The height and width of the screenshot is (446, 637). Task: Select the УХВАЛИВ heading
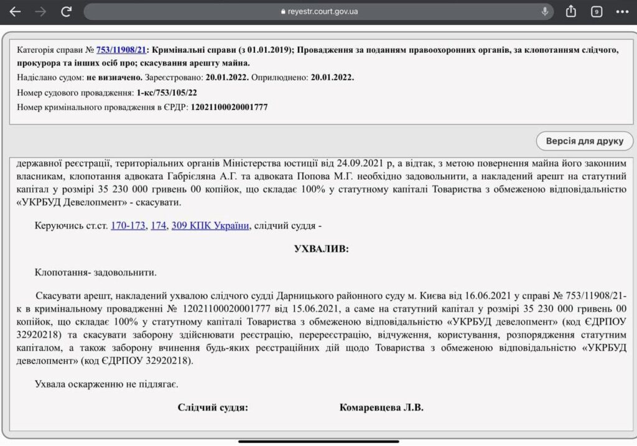[322, 249]
